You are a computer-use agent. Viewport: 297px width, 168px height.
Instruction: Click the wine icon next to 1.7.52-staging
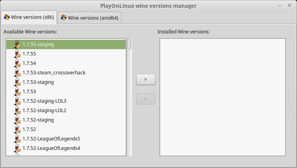tap(17, 120)
